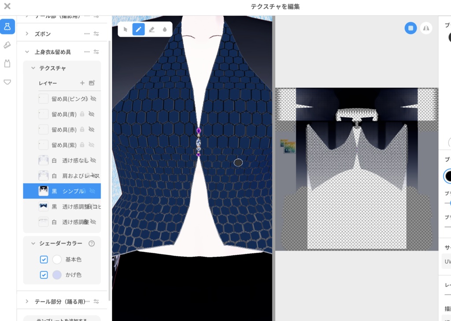
Task: Click the ズボン section title
Action: pyautogui.click(x=43, y=33)
